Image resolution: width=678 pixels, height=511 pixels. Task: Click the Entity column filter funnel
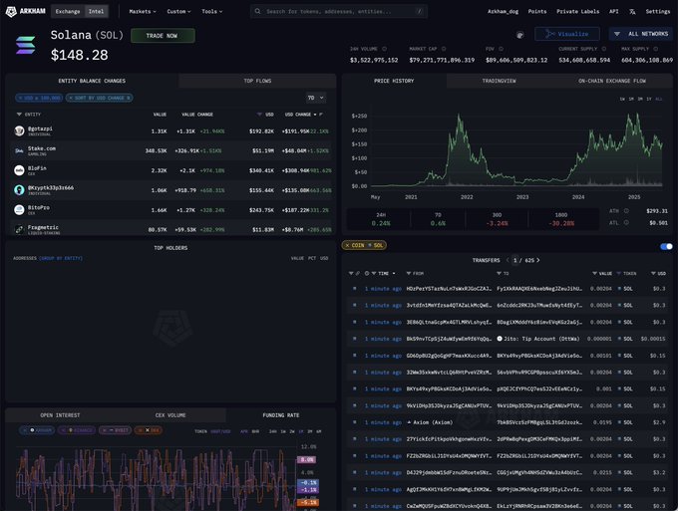[19, 115]
